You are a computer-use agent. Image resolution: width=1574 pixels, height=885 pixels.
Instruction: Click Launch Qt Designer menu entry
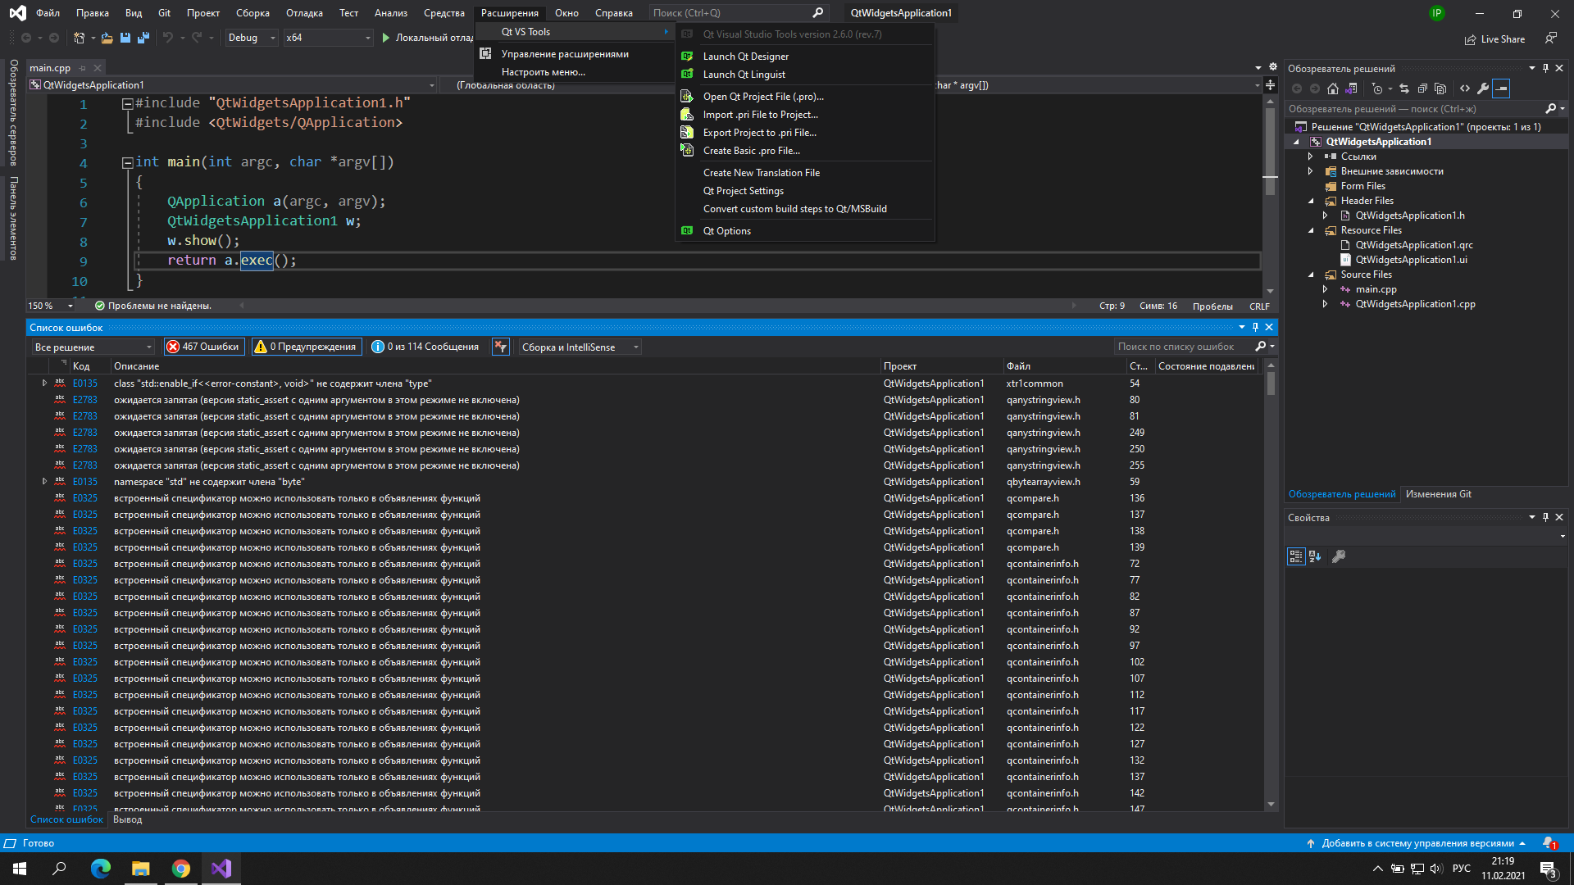click(x=745, y=57)
